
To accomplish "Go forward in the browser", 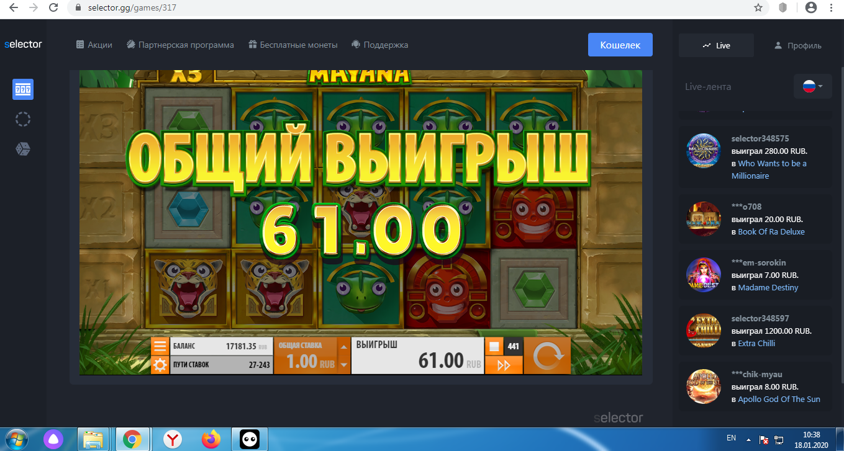I will [x=34, y=7].
